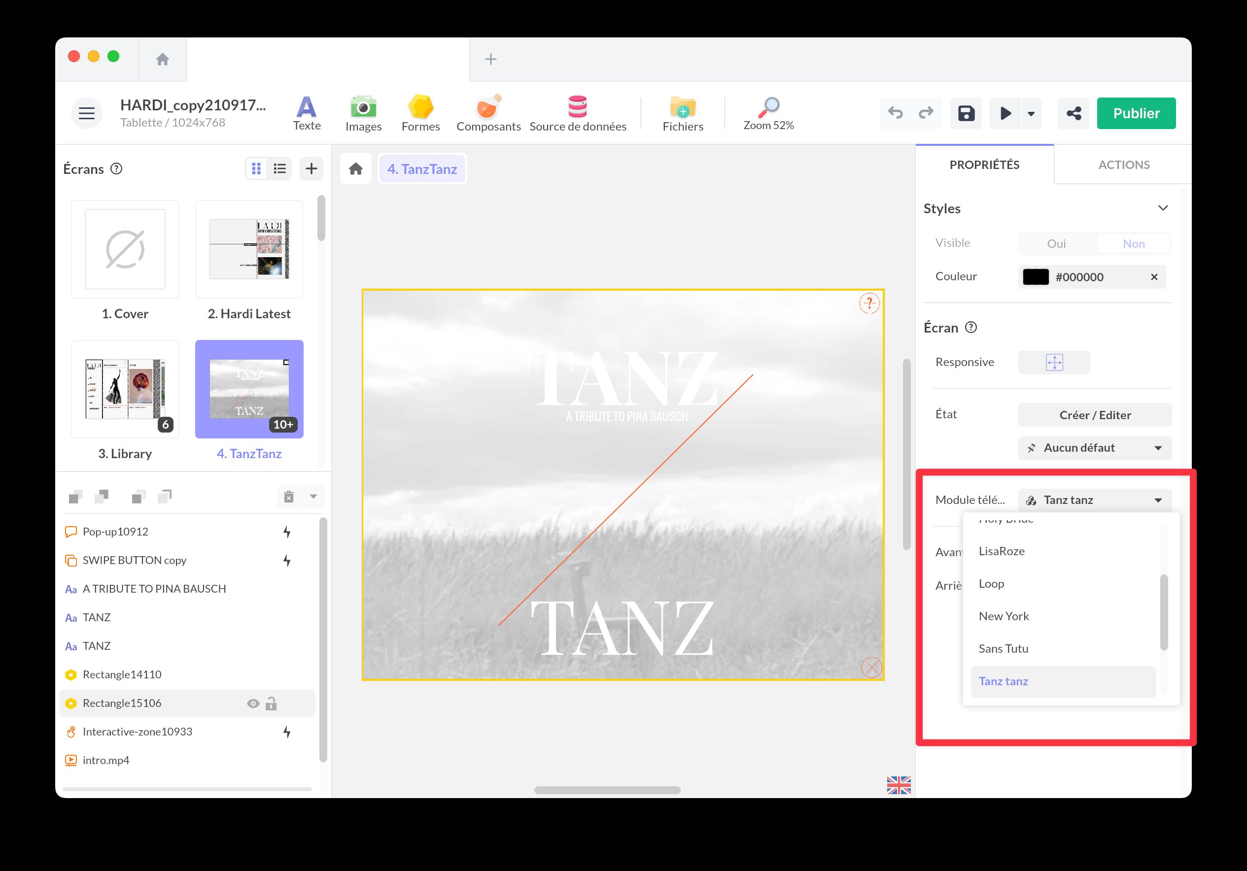
Task: Open the Module téléchargé dropdown
Action: 1094,500
